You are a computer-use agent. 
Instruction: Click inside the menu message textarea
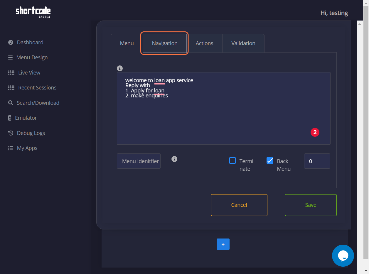pyautogui.click(x=224, y=108)
